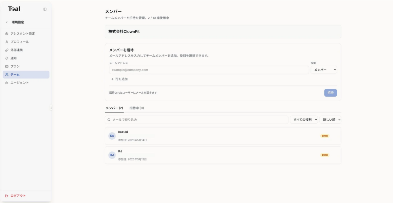Focus the メールアドレス input field
Image resolution: width=393 pixels, height=203 pixels.
pyautogui.click(x=209, y=70)
